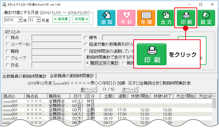Viewport: 219px width, 128px height.
Task: Click the 追加 (add) button
Action: tap(106, 18)
